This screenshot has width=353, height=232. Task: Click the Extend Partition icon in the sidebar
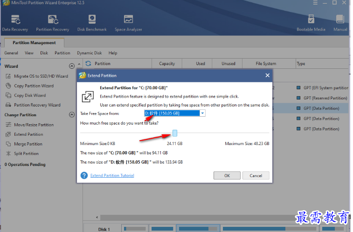click(8, 134)
